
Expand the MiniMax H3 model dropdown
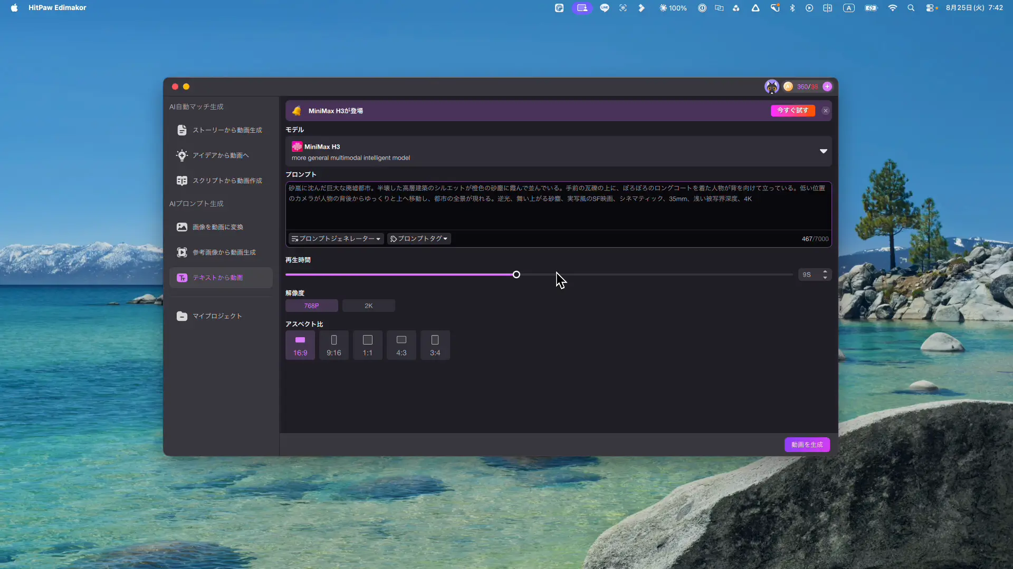[823, 151]
